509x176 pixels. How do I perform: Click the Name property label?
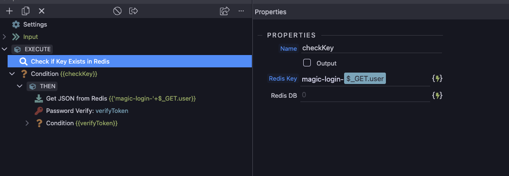coord(288,48)
